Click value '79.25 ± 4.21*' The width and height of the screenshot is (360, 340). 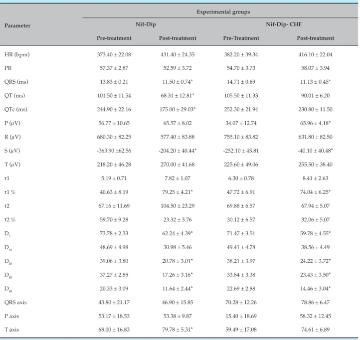coord(178,192)
